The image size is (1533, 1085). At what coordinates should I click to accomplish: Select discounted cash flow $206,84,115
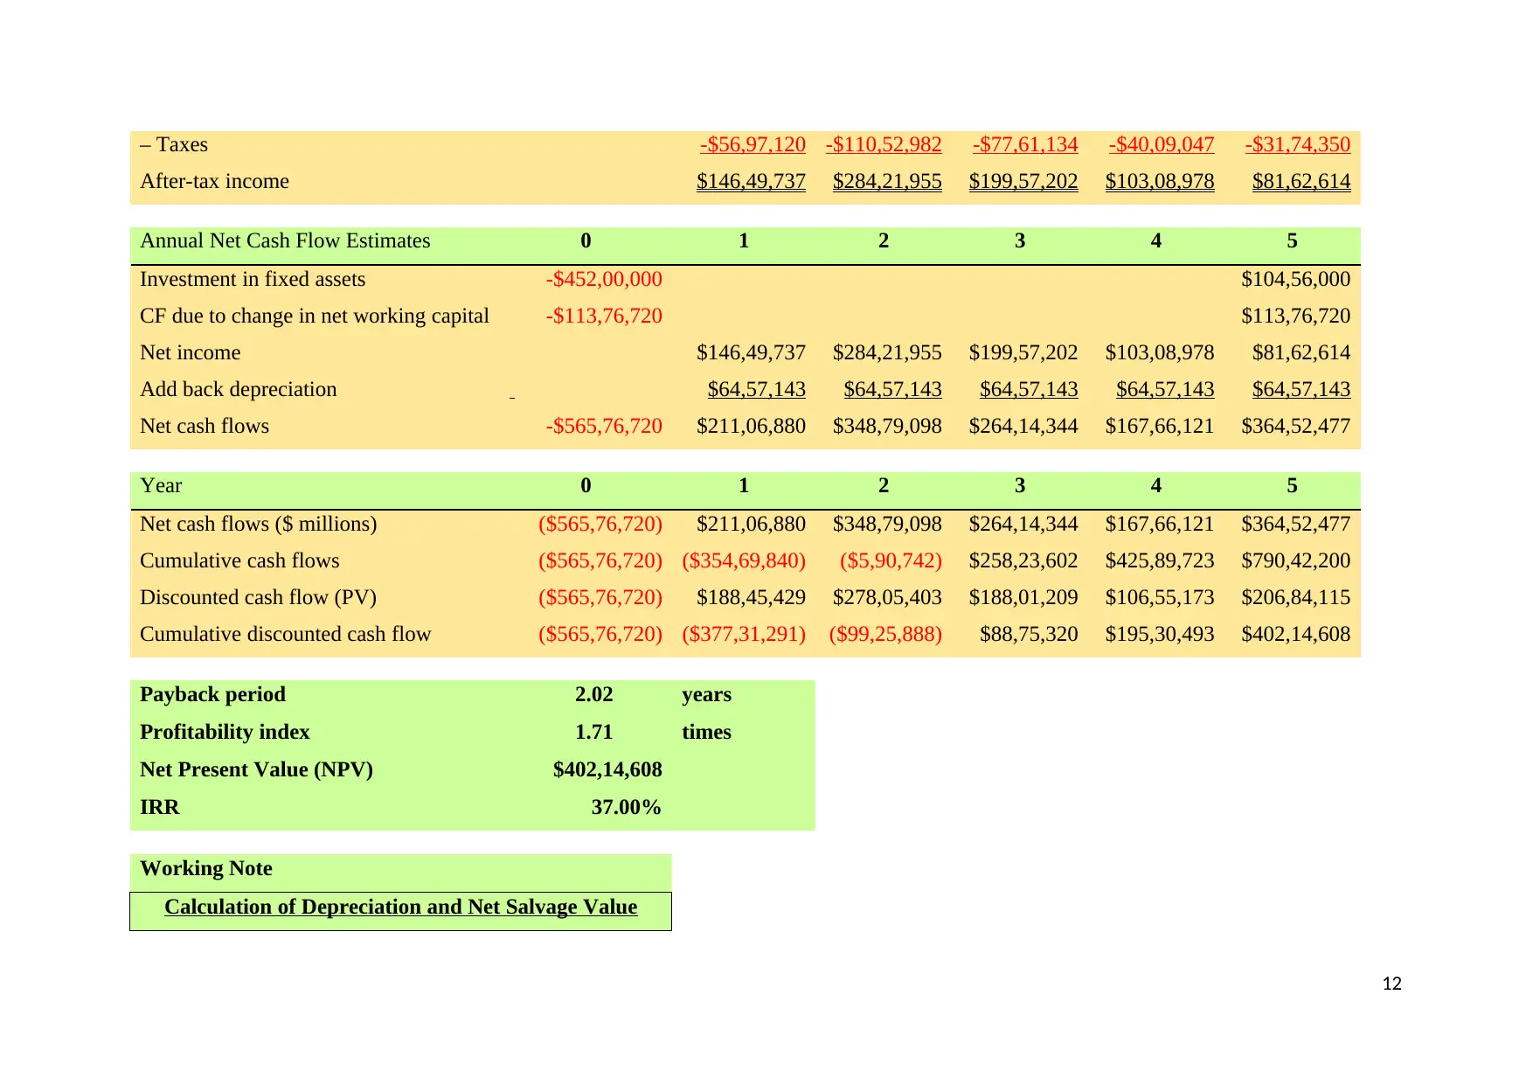[x=1296, y=598]
